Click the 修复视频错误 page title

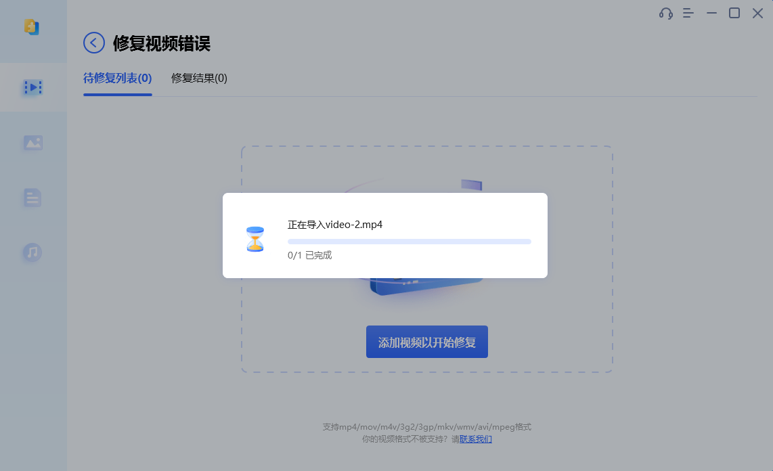[162, 43]
